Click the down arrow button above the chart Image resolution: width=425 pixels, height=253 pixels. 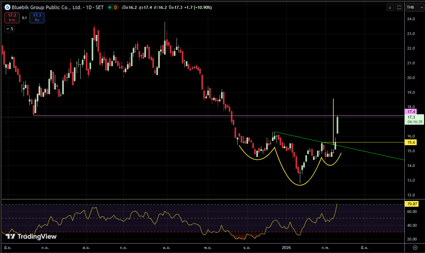pos(390,7)
